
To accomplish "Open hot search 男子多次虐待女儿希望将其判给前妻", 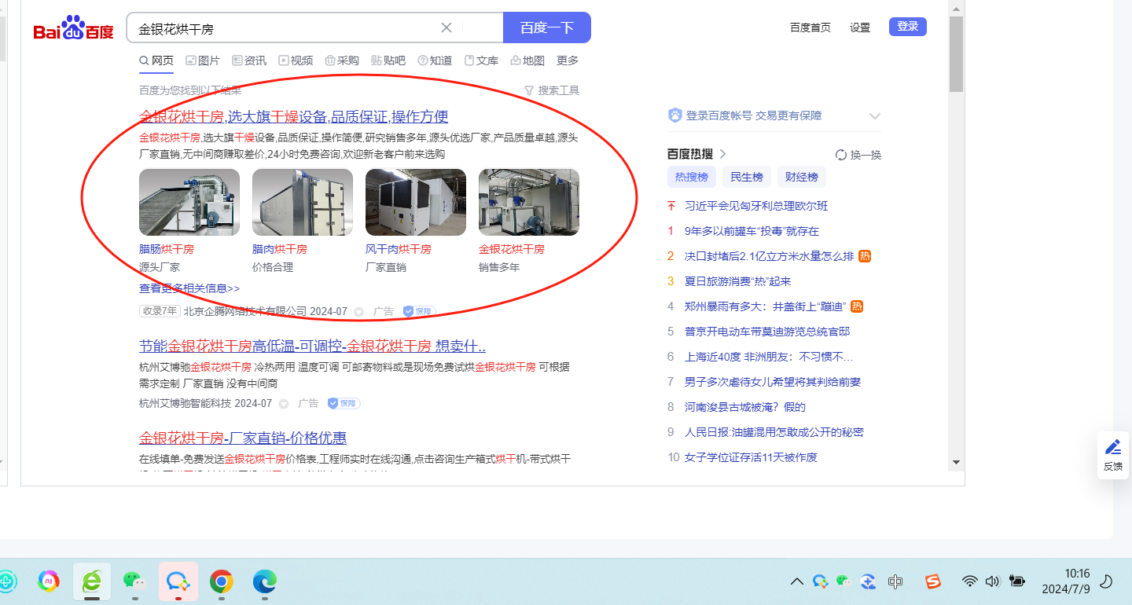I will [x=773, y=382].
